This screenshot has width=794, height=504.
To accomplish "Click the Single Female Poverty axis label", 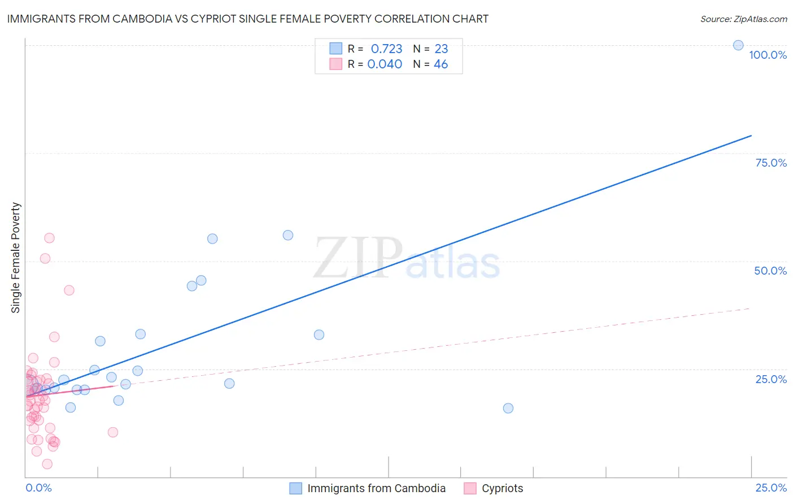I will tap(16, 258).
